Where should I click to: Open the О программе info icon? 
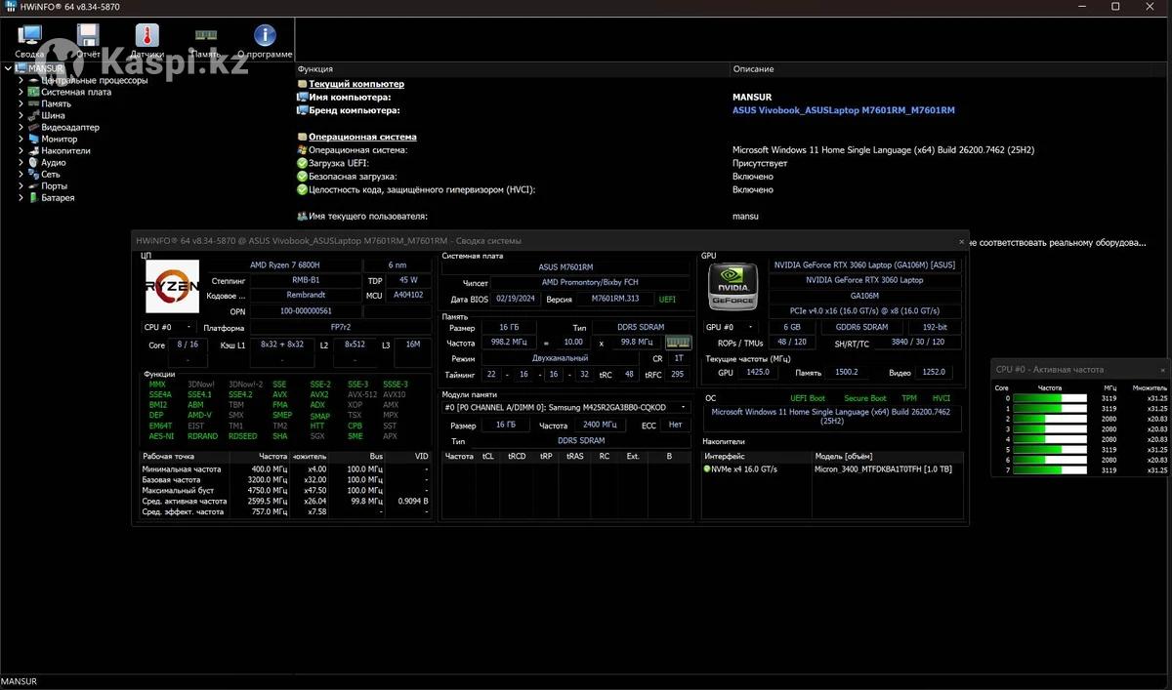pos(264,37)
